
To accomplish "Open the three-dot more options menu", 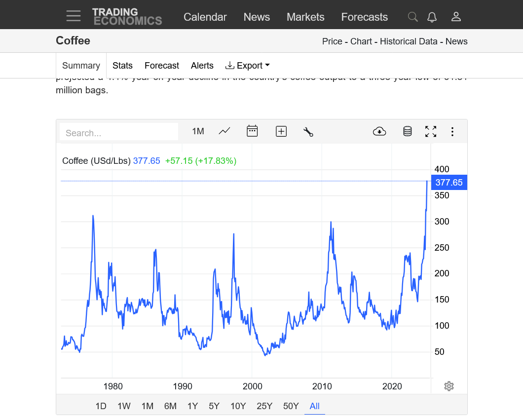I will point(452,131).
